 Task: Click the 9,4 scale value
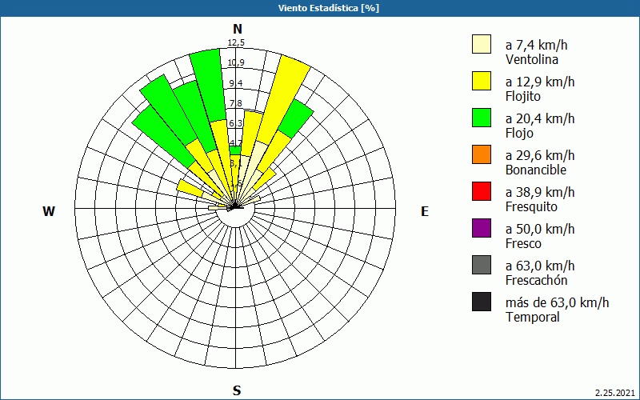[236, 83]
